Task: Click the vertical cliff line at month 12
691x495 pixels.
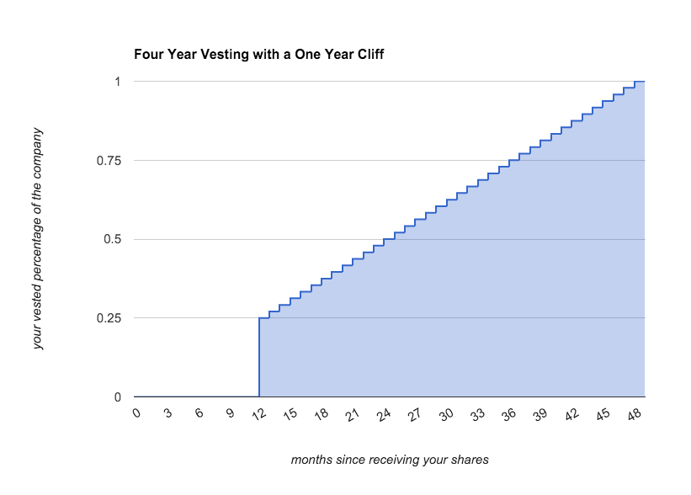Action: point(259,357)
